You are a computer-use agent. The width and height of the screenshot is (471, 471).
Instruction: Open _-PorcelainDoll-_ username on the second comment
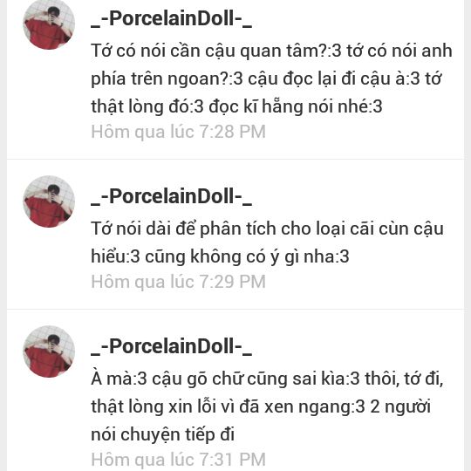pyautogui.click(x=171, y=196)
